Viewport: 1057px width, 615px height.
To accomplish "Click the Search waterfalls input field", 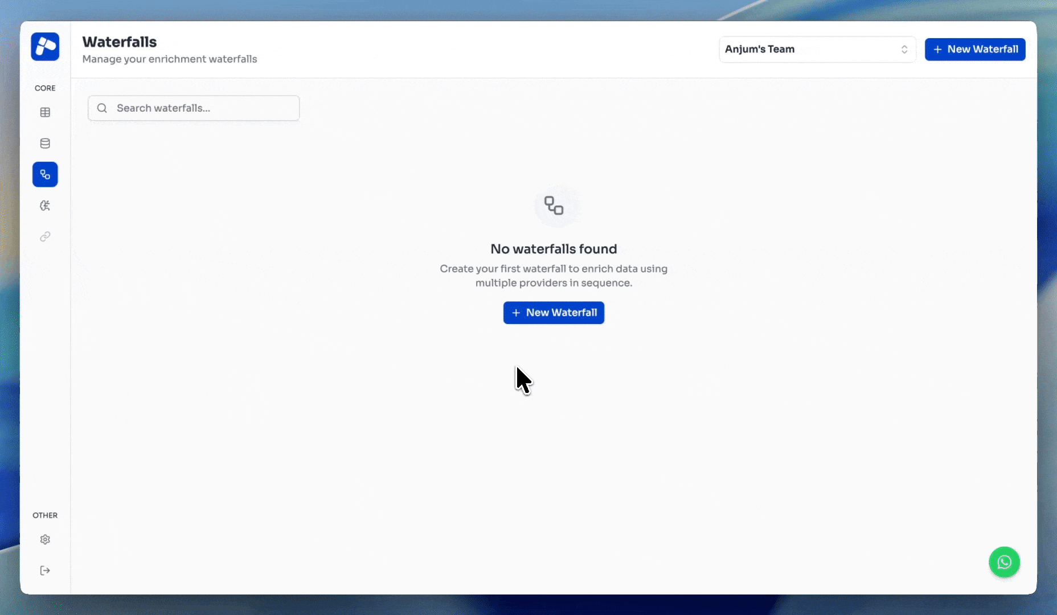I will (194, 108).
